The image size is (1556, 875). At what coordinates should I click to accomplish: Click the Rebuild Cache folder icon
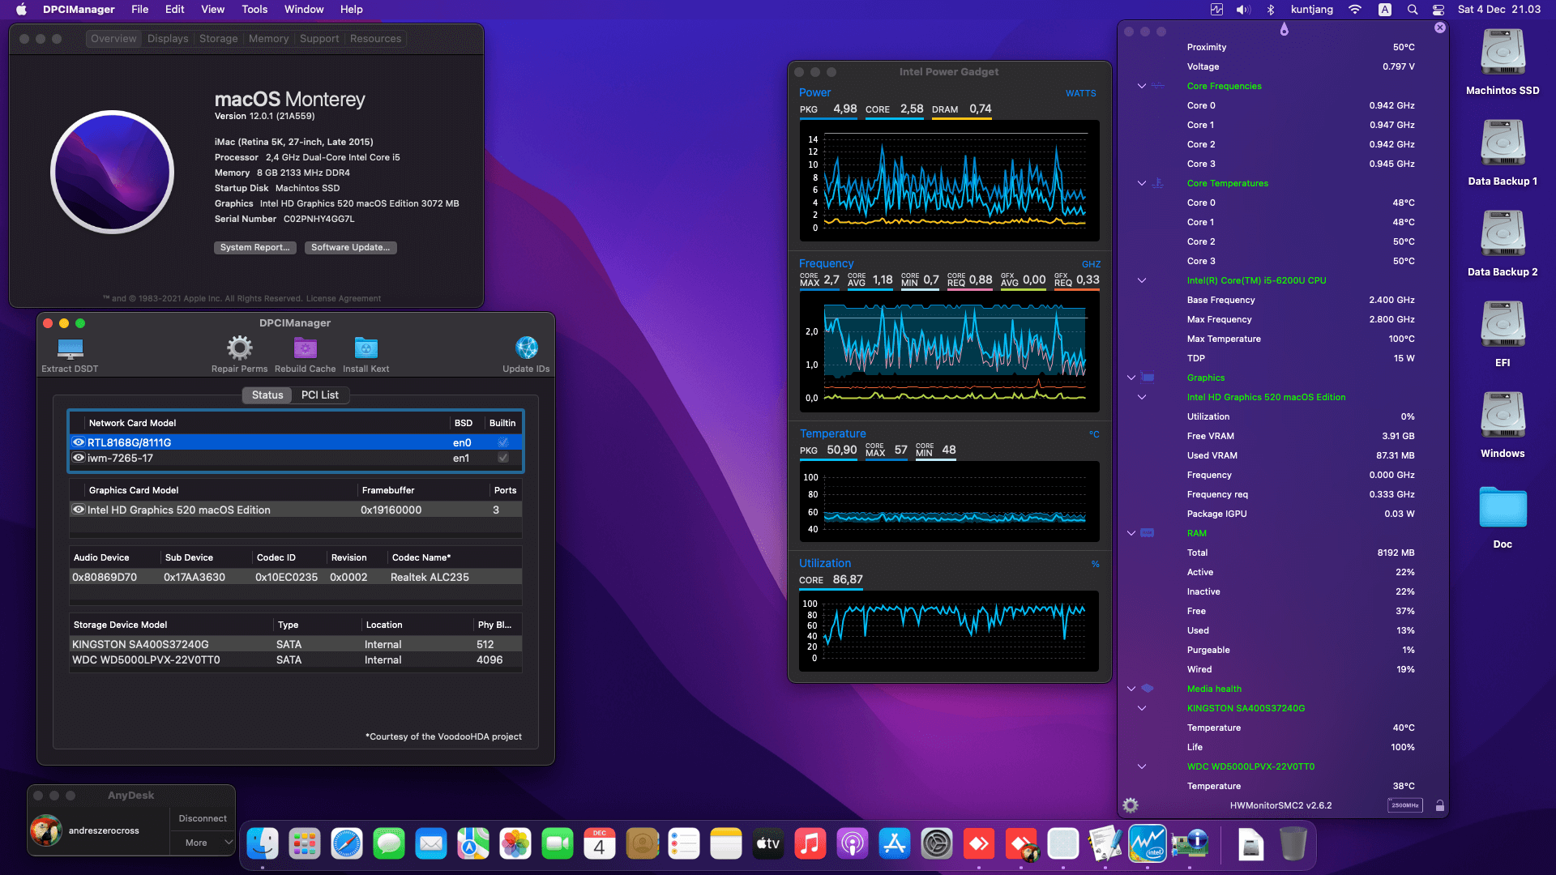(x=305, y=348)
